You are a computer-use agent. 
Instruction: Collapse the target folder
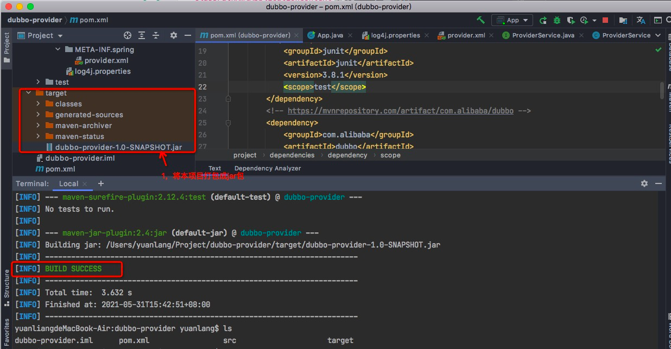(x=29, y=93)
